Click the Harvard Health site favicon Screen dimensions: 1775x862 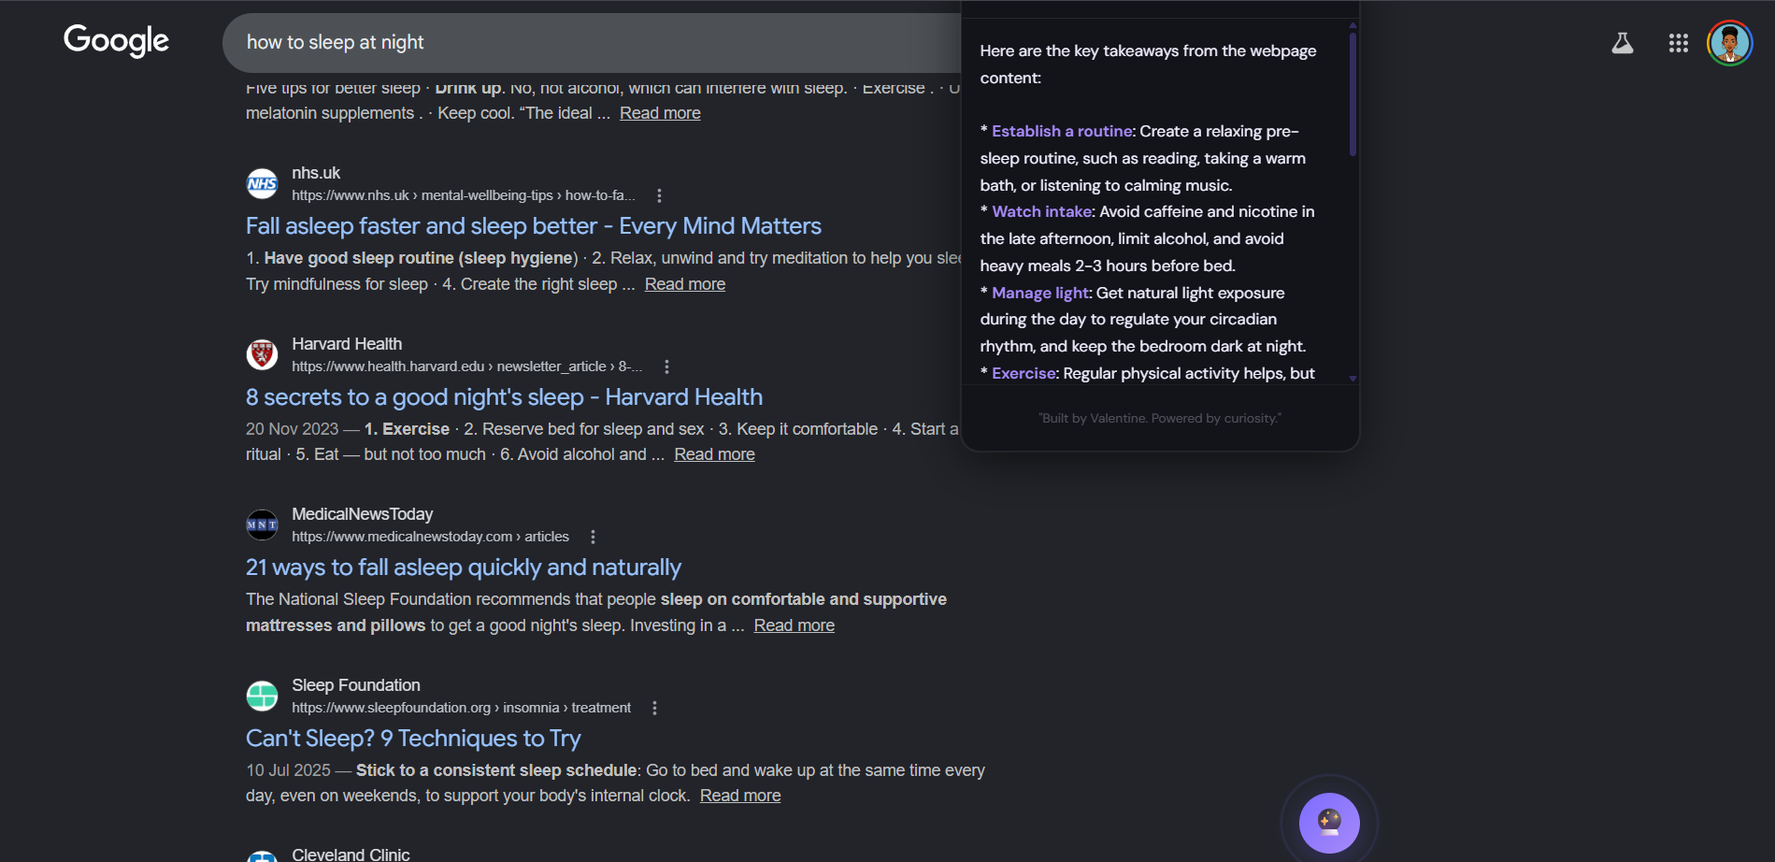pos(262,354)
